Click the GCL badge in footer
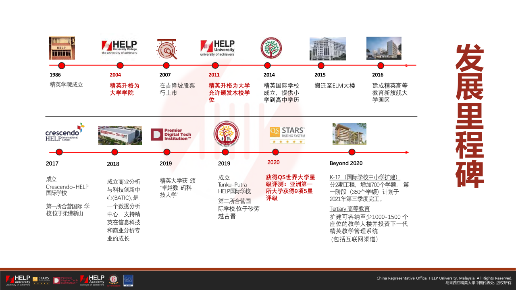Viewport: 516px width, 290px height. point(128,280)
